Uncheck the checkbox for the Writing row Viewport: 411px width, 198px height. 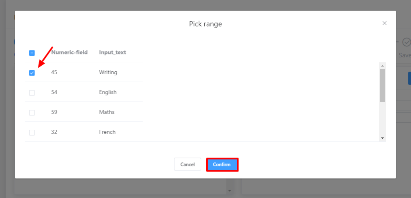32,73
